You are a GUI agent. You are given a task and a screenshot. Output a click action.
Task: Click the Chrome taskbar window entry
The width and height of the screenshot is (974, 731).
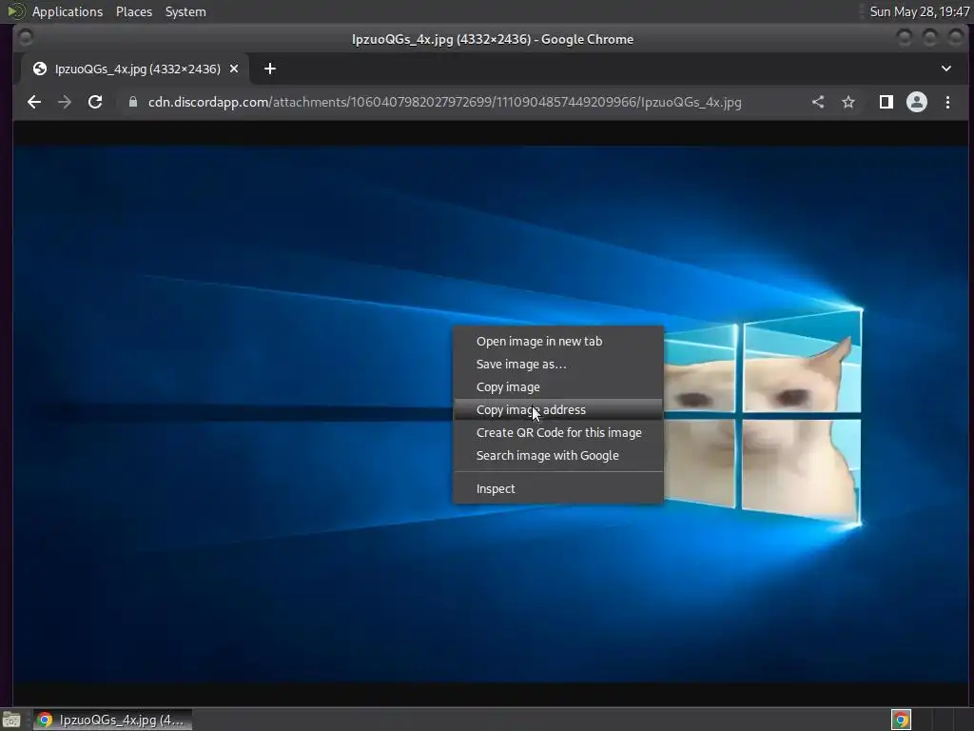[112, 720]
